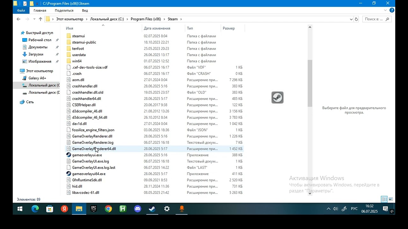Open the volume speaker tray icon
The height and width of the screenshot is (229, 408).
coord(336,209)
